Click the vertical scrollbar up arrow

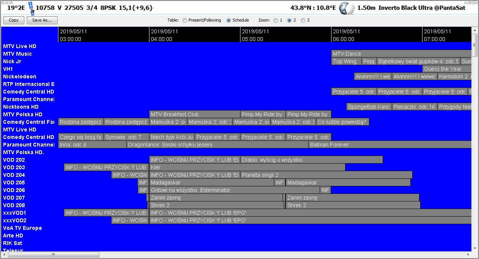point(474,30)
